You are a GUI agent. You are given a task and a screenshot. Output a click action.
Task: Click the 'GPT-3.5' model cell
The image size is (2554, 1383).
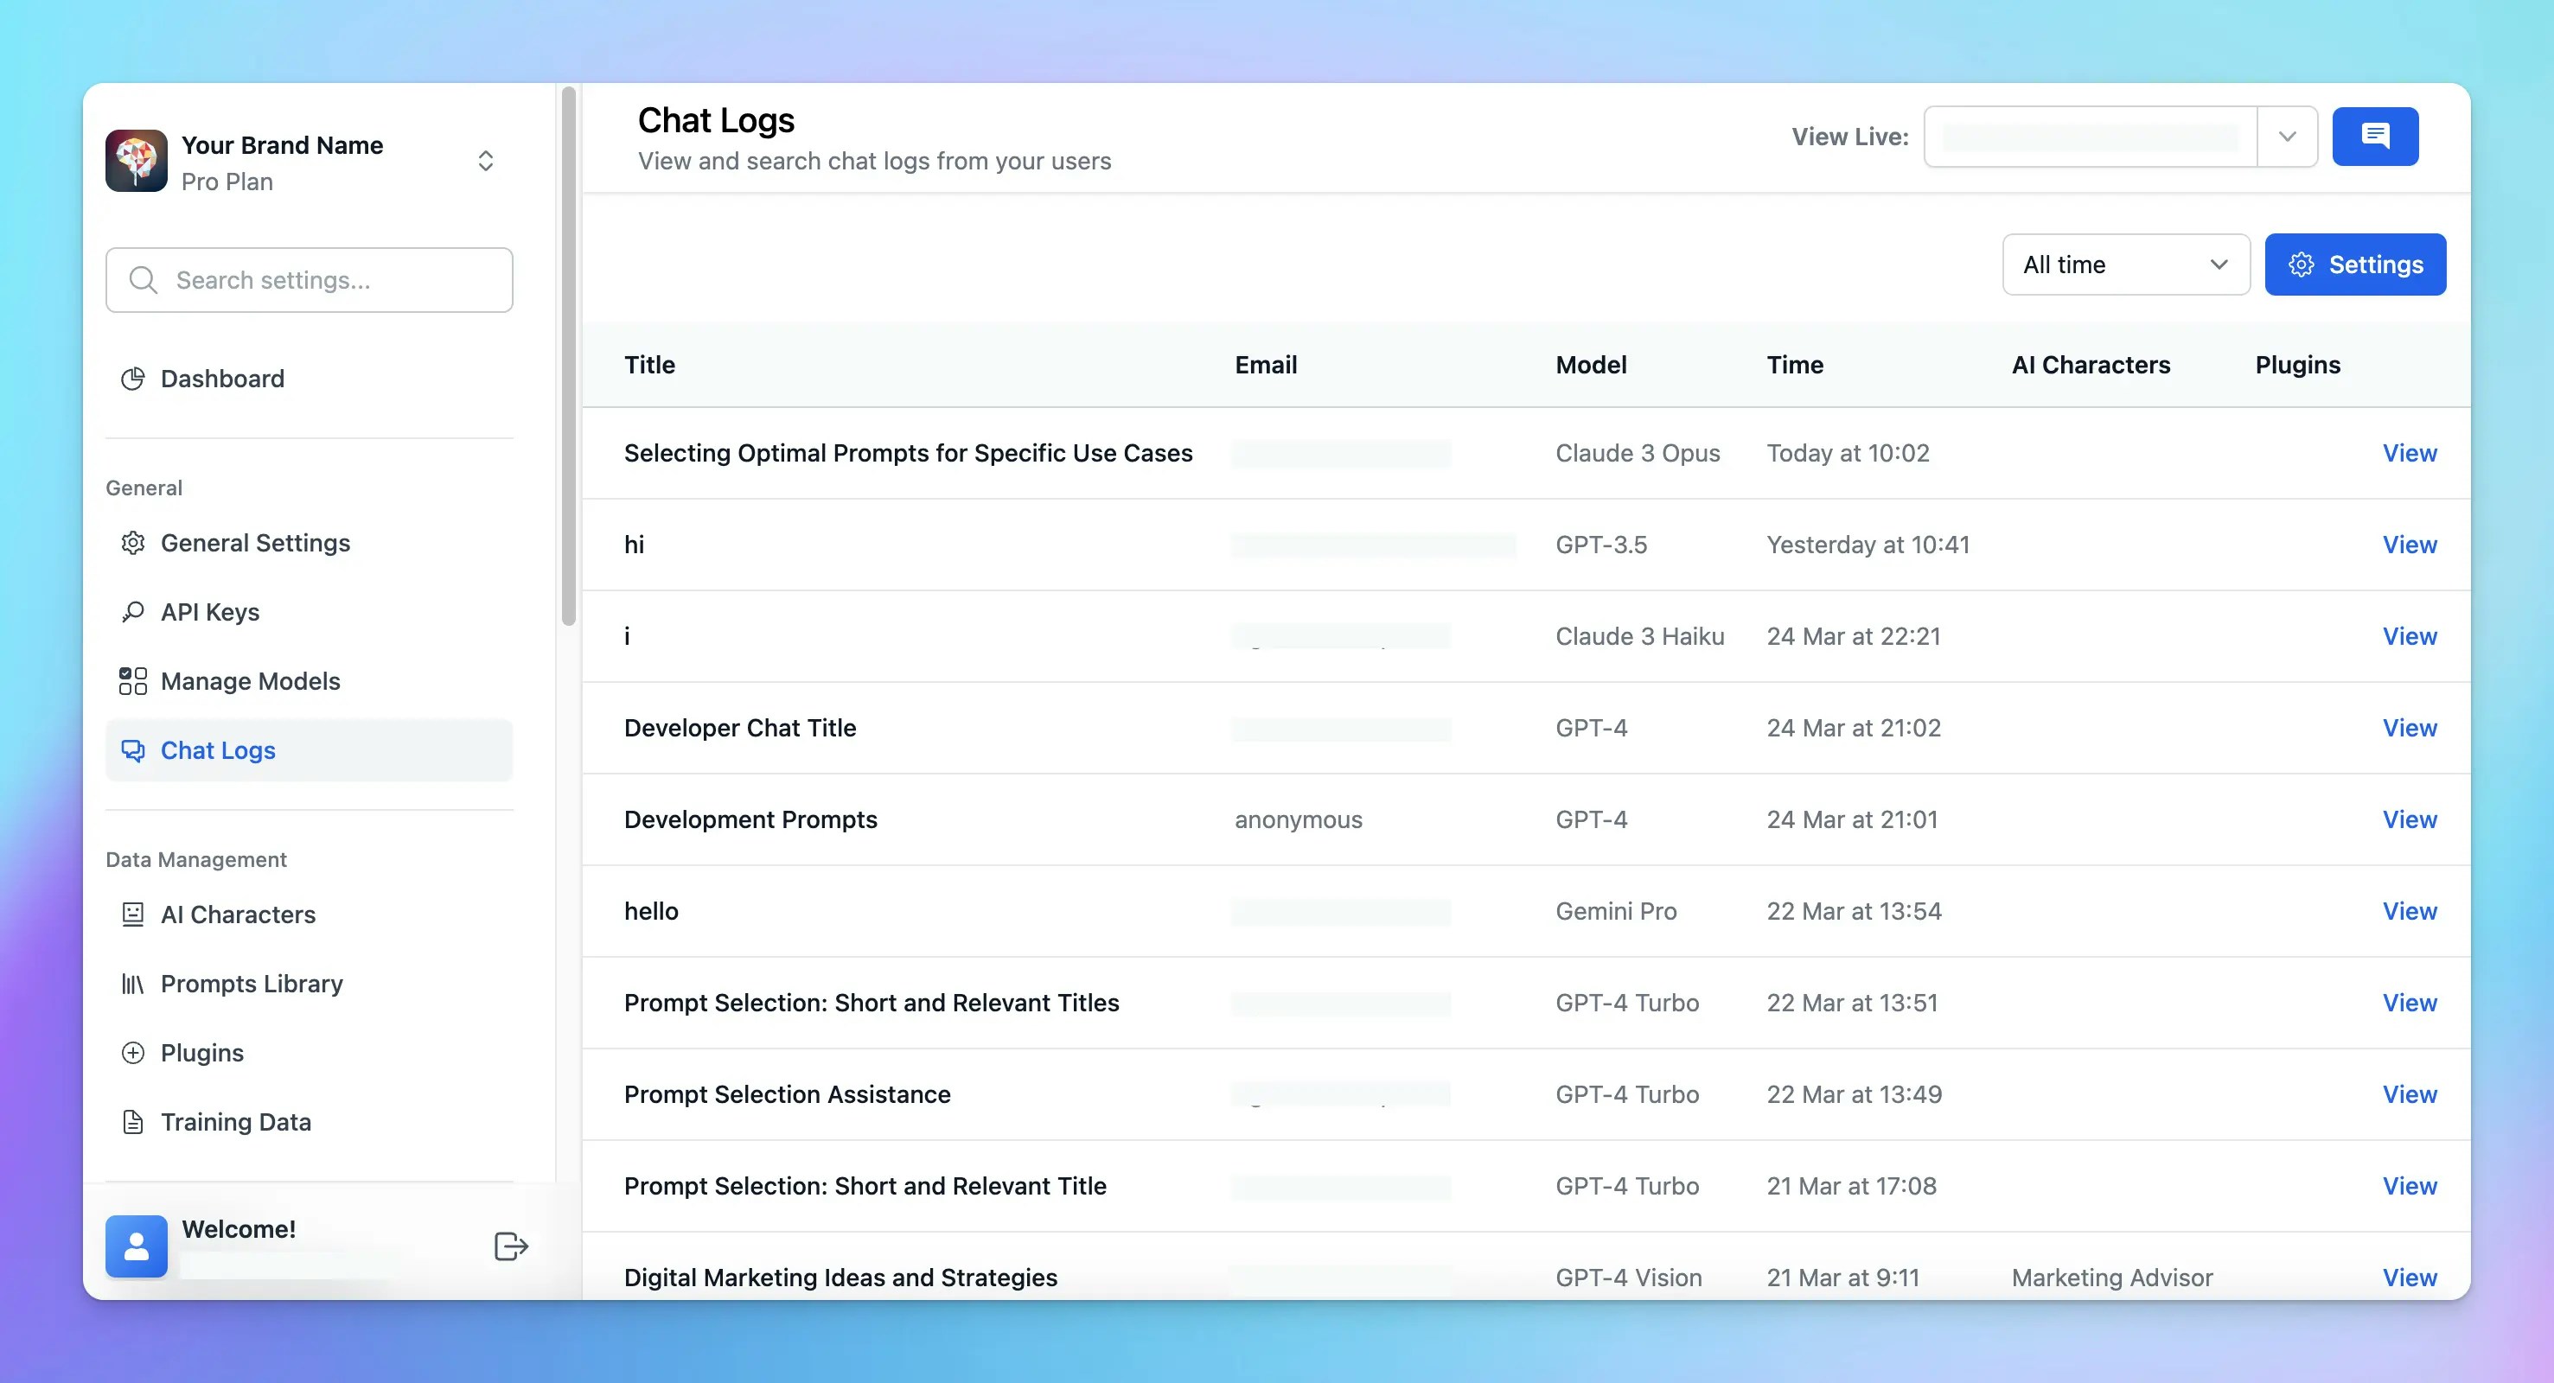click(x=1600, y=545)
